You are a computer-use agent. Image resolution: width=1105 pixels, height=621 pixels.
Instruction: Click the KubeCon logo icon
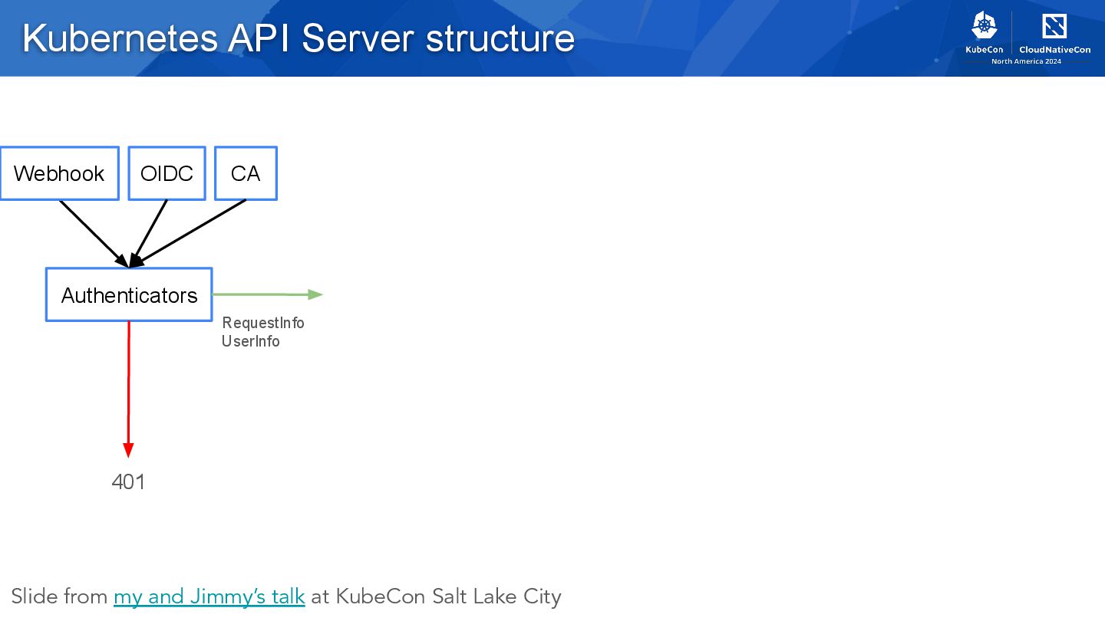(x=984, y=25)
